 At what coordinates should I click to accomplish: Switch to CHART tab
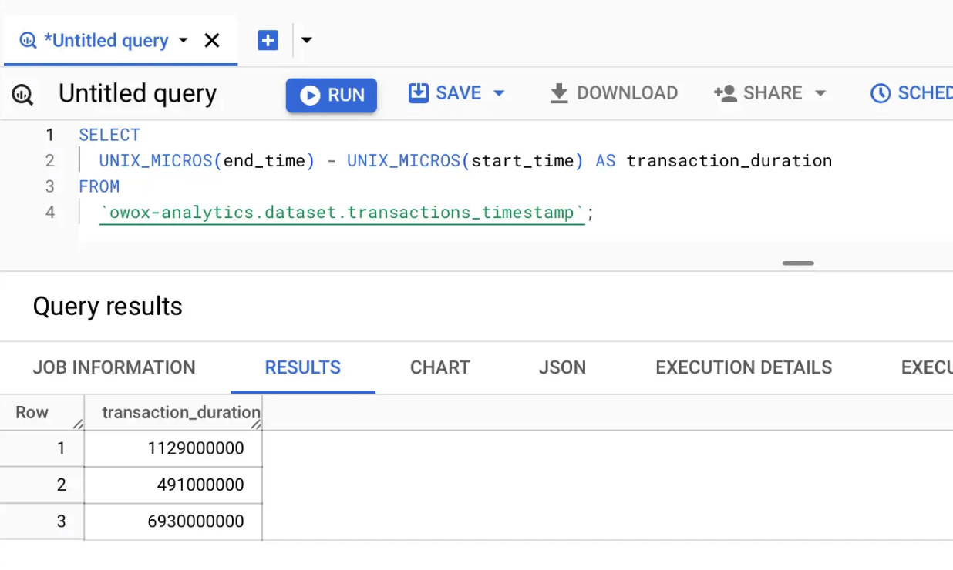point(440,367)
